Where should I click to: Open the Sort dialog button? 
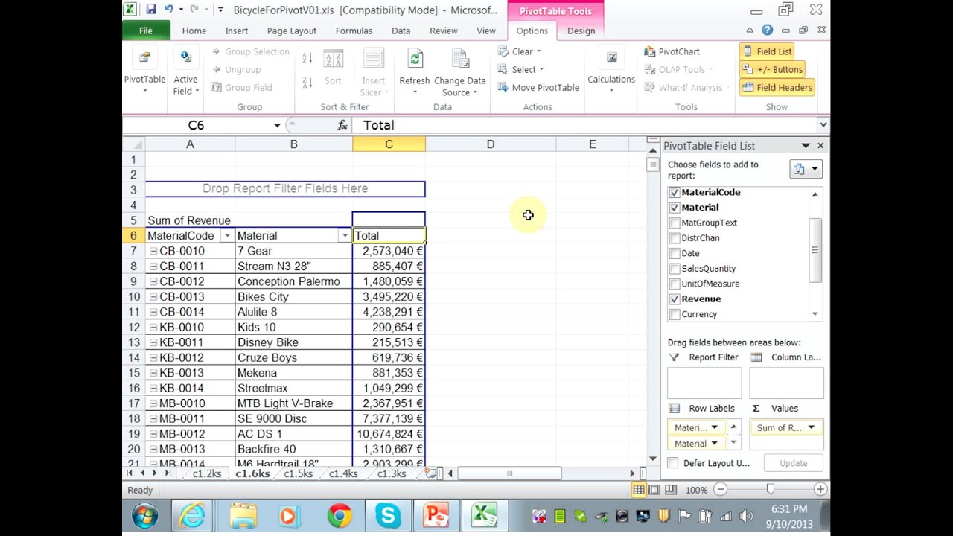(333, 68)
